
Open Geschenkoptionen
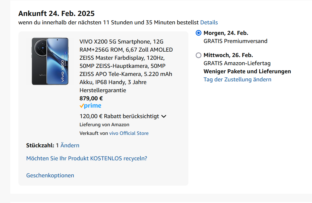[x=50, y=175]
